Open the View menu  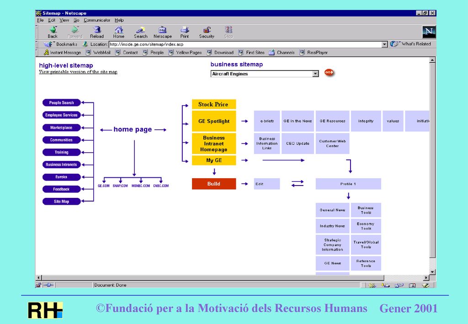coord(64,20)
